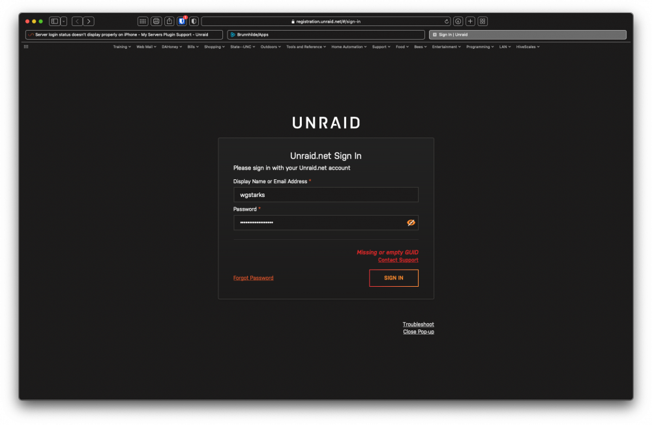Expand the Shopping bookmarks folder
Screen dimensions: 652x425
(x=214, y=47)
